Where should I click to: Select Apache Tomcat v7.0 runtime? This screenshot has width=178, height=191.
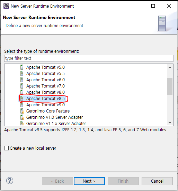point(46,86)
